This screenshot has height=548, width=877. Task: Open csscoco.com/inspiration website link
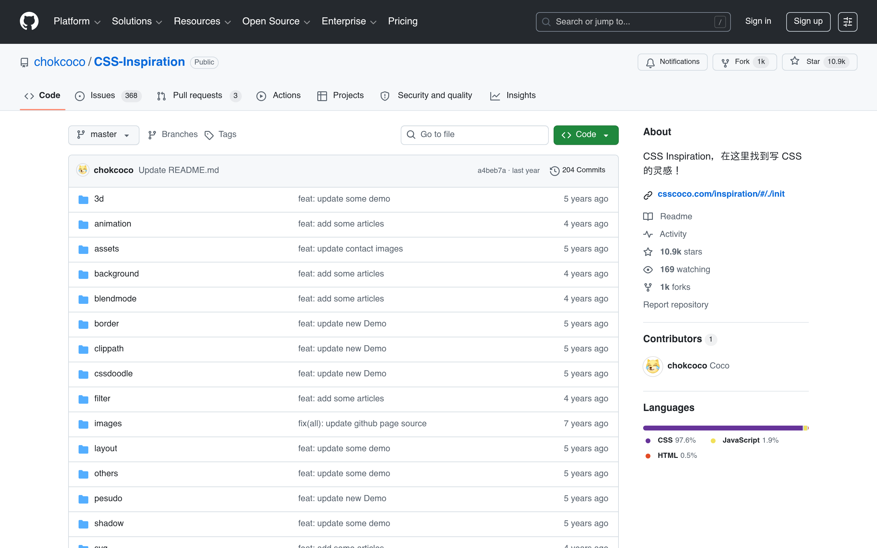[721, 194]
